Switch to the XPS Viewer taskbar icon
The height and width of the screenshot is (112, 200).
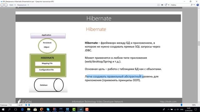(81, 109)
